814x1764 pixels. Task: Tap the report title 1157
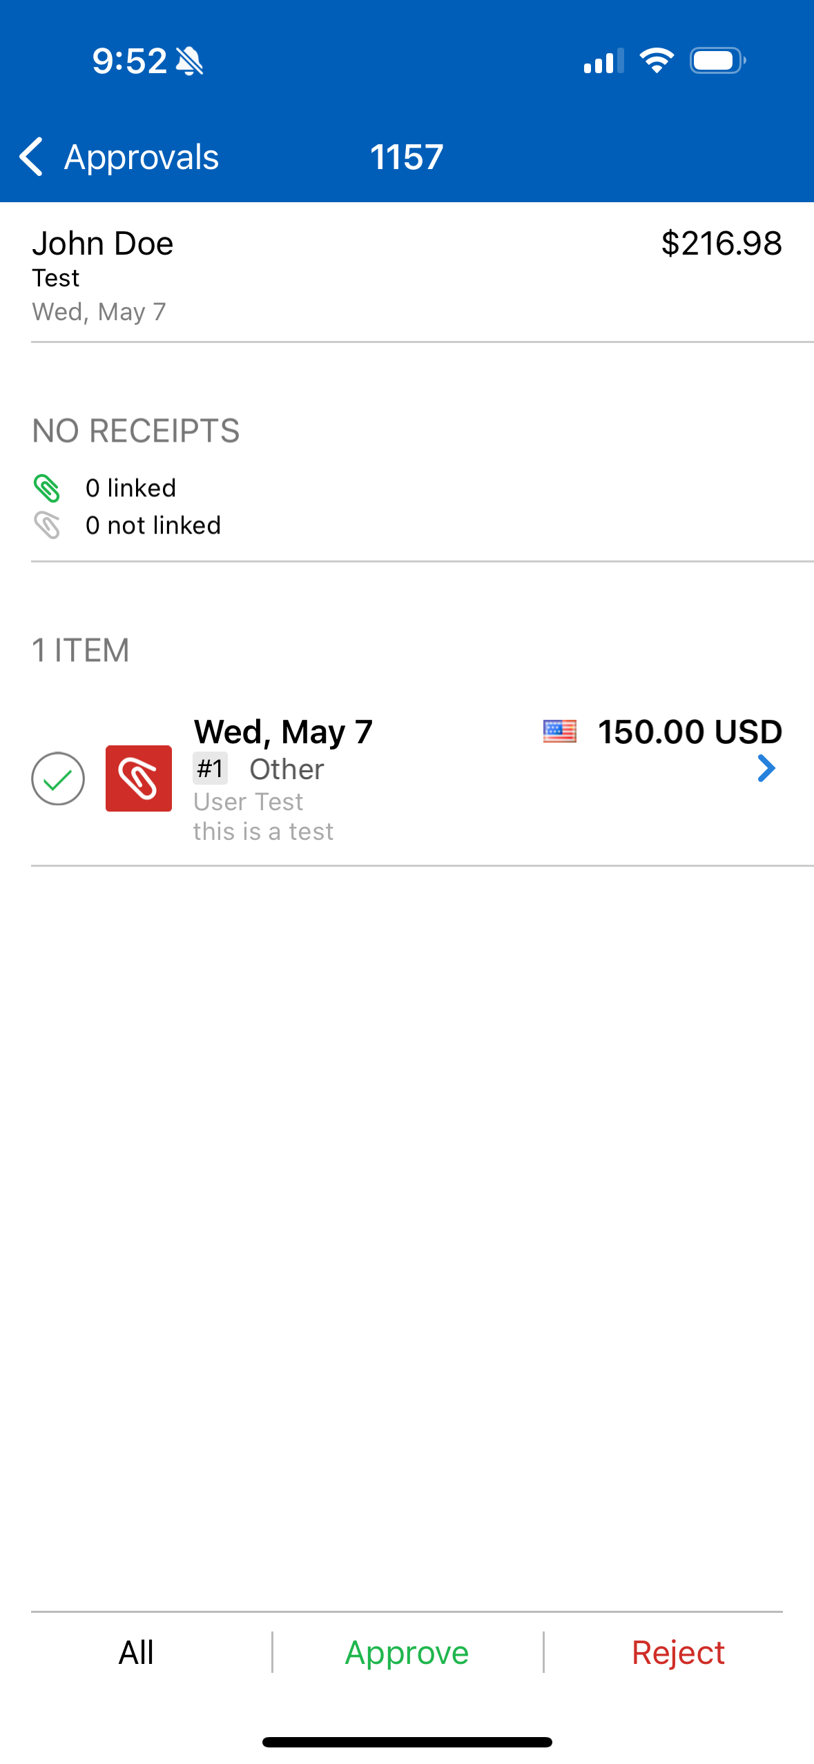pos(407,157)
